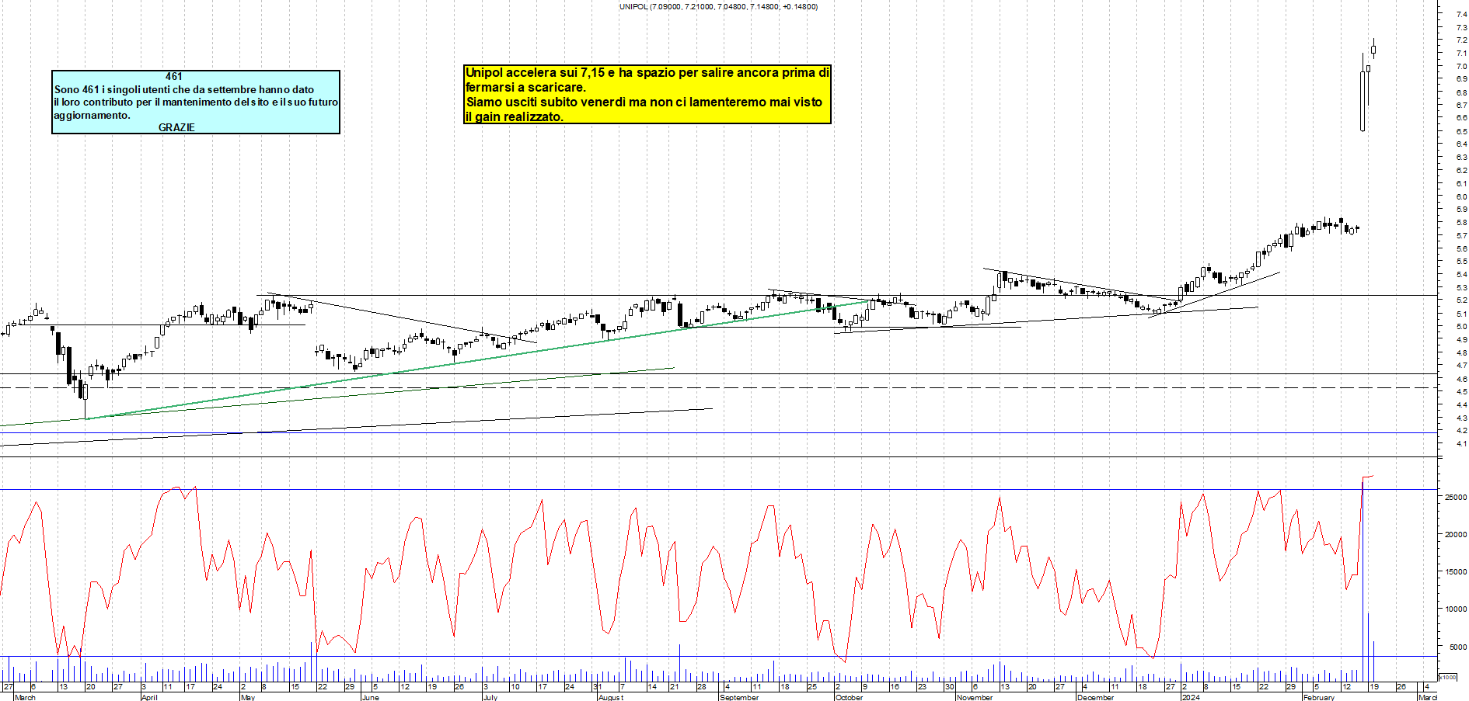
Task: Select the yellow note starting 'Unipol accelera sui 7,15'
Action: pyautogui.click(x=647, y=95)
